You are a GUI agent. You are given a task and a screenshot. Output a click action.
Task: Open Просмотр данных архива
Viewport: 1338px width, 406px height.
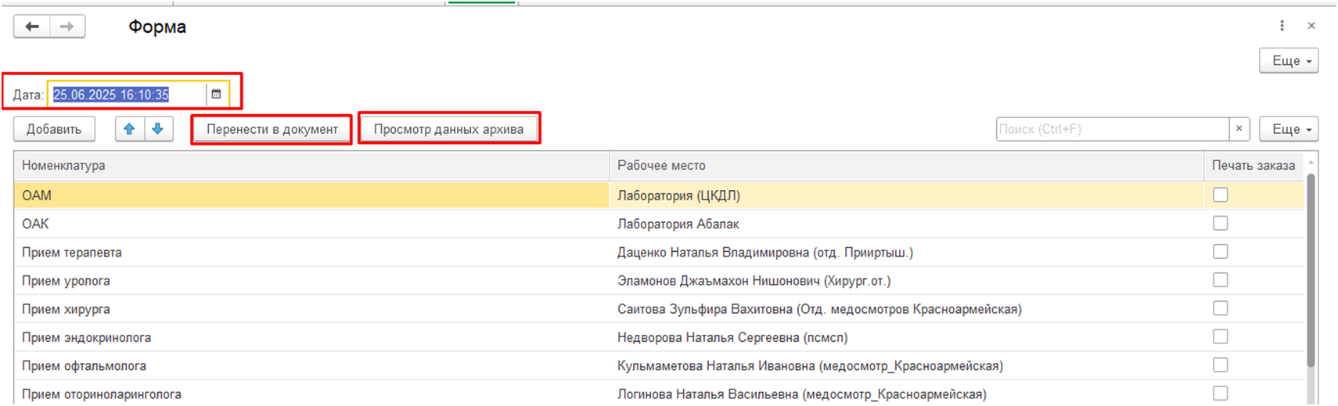click(x=448, y=129)
